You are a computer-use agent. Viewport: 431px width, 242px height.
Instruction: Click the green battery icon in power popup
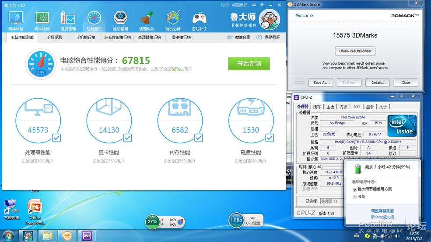[357, 169]
